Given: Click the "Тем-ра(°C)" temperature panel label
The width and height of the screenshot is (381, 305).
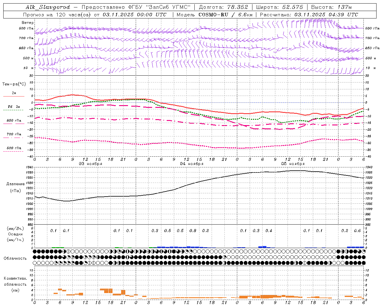Looking at the screenshot, I should tap(14, 84).
